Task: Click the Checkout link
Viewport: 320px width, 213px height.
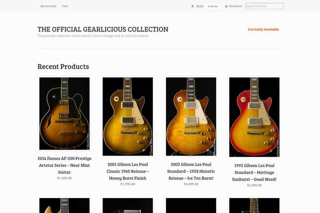Action: point(235,6)
